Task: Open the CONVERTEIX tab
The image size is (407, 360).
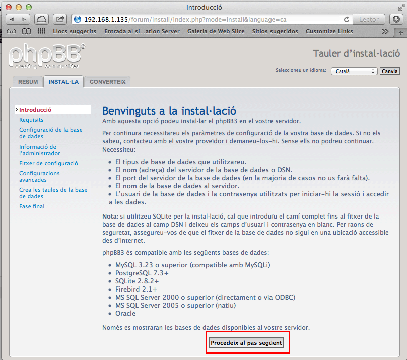Action: click(107, 82)
